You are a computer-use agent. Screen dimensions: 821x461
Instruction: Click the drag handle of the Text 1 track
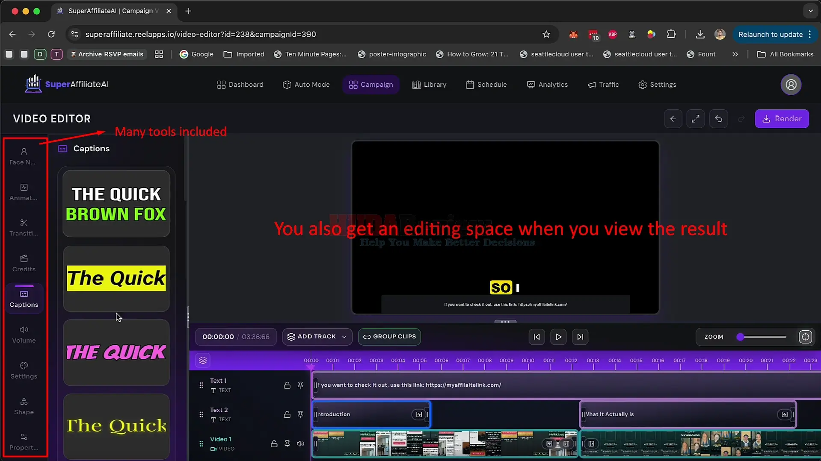pos(201,385)
